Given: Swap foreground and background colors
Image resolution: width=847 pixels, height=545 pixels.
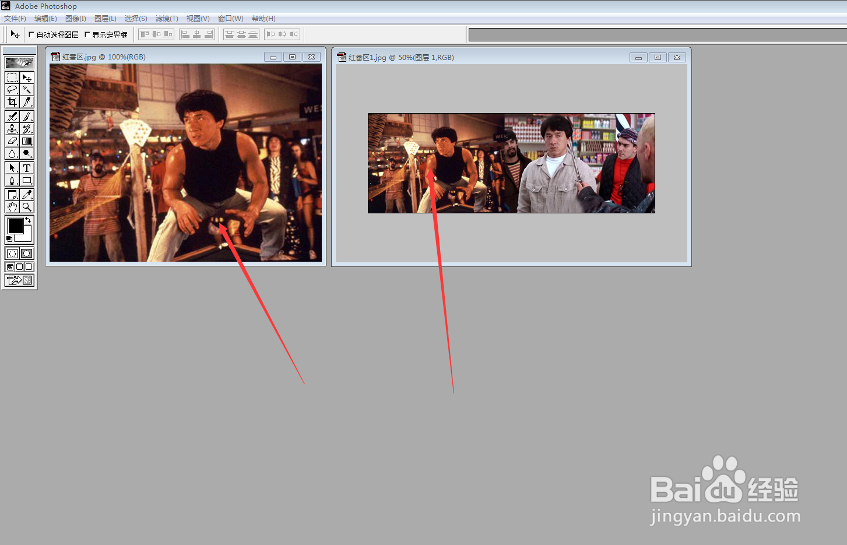Looking at the screenshot, I should click(x=28, y=220).
